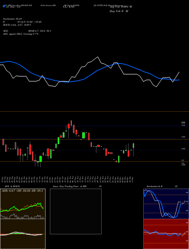Click the 'Stochastics: 56.49' reading
Screen dimensions: 189x249
click(12, 19)
